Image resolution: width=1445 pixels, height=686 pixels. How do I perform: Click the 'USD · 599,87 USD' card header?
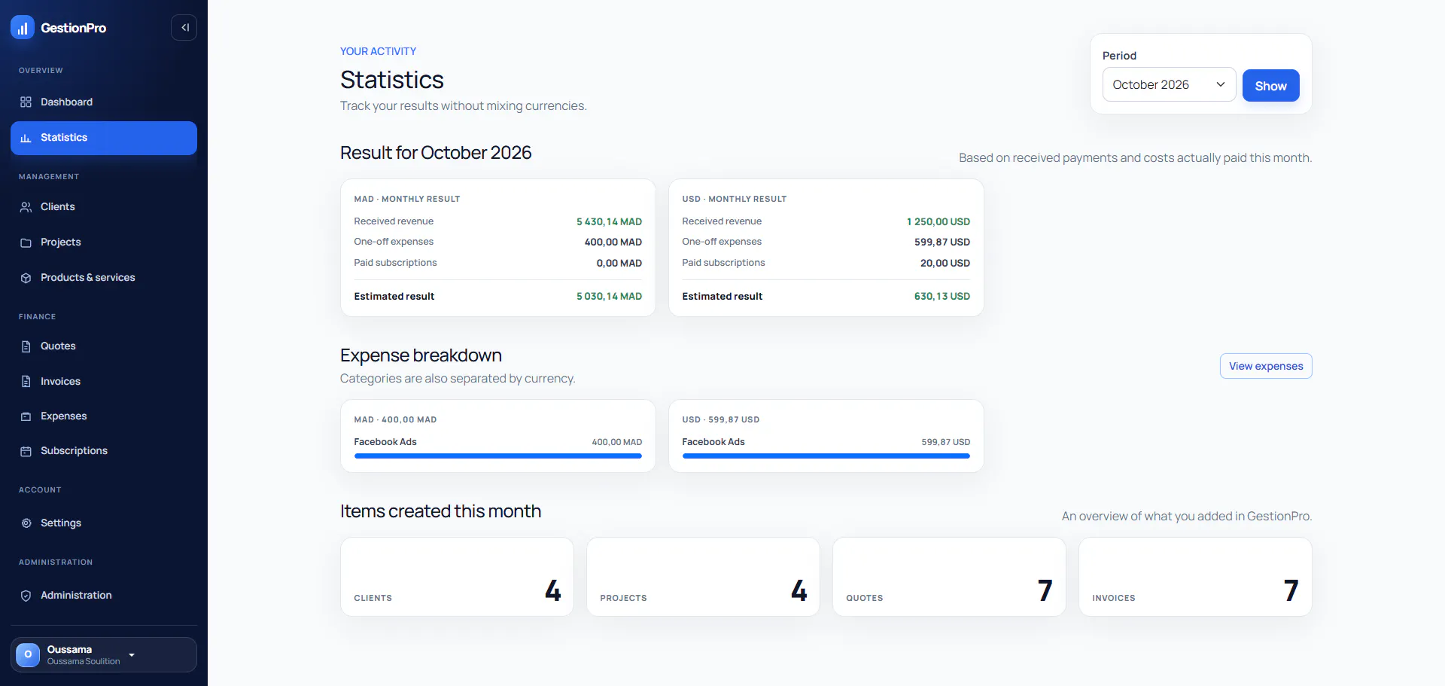(x=721, y=419)
